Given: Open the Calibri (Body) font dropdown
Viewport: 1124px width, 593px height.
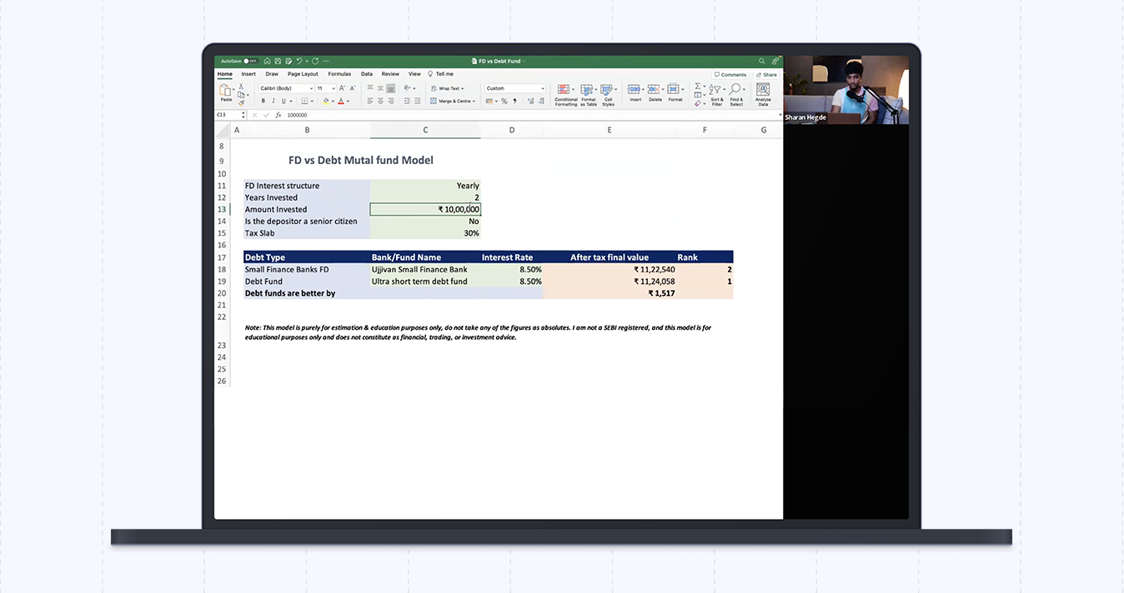Looking at the screenshot, I should (x=286, y=88).
